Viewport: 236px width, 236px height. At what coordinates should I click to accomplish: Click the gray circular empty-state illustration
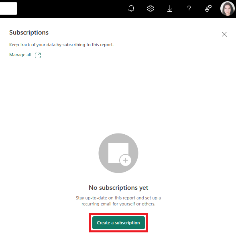pos(118,153)
